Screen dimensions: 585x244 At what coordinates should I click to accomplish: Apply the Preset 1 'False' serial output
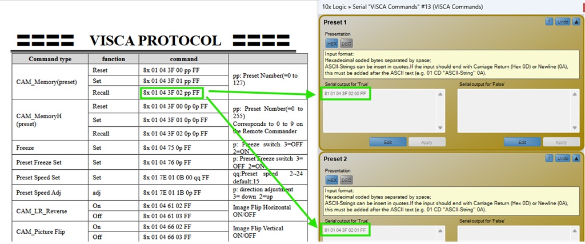coord(561,142)
